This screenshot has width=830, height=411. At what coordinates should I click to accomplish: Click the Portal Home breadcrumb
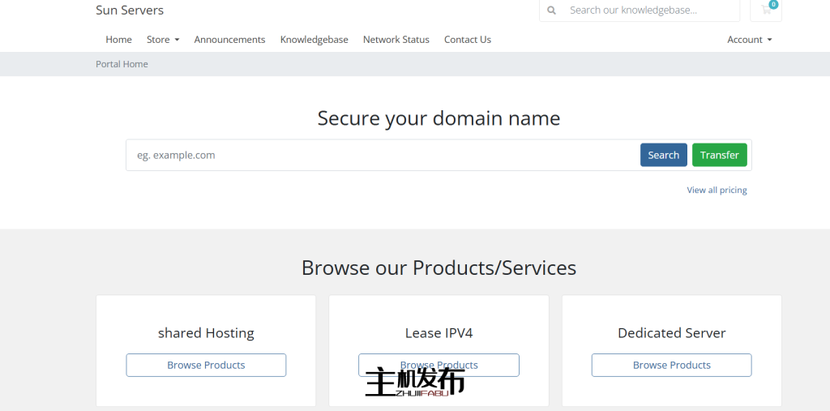[x=122, y=64]
